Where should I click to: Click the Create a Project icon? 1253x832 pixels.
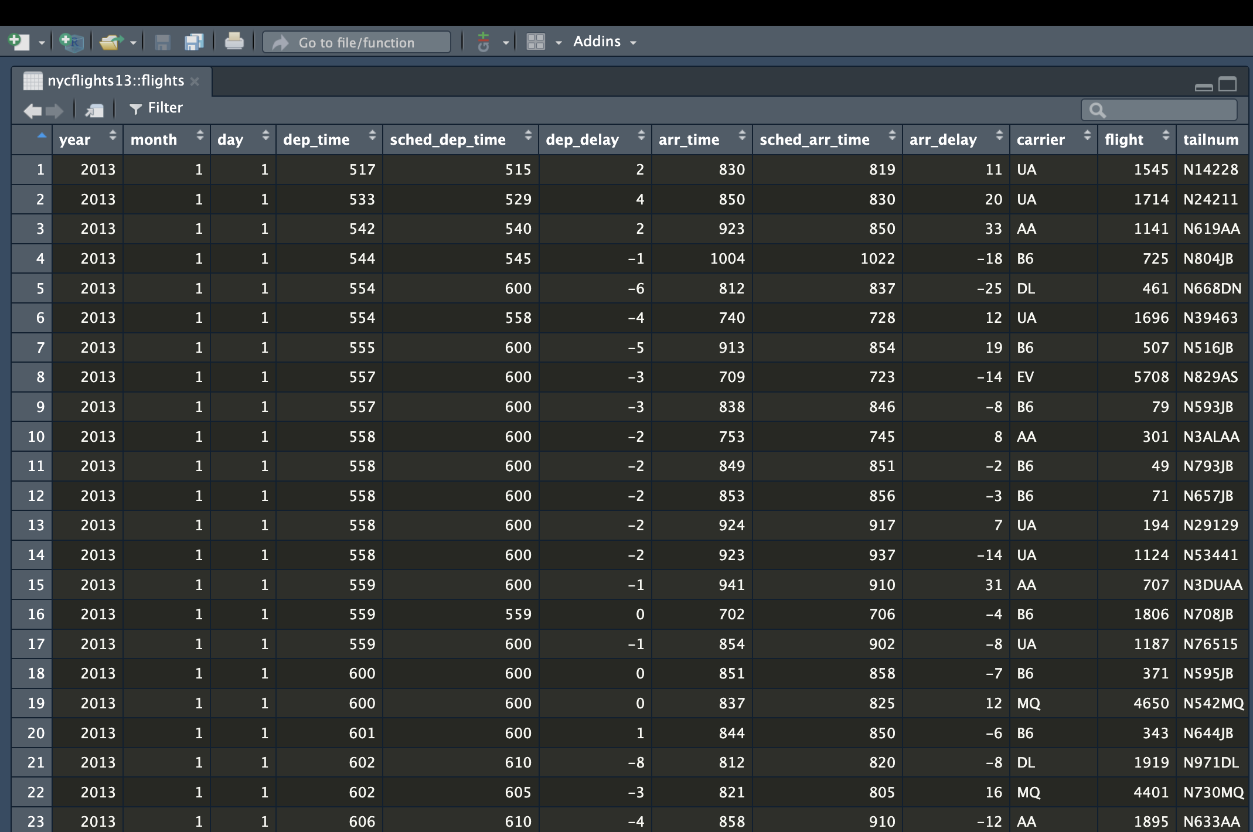[x=71, y=42]
